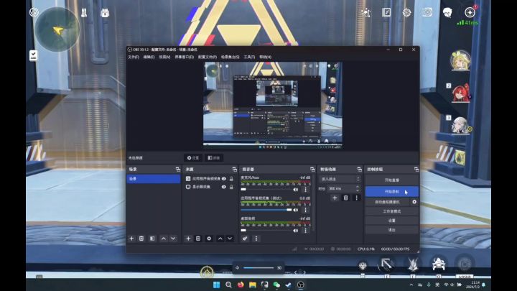Open Steam from the taskbar
The width and height of the screenshot is (517, 291).
click(x=289, y=285)
